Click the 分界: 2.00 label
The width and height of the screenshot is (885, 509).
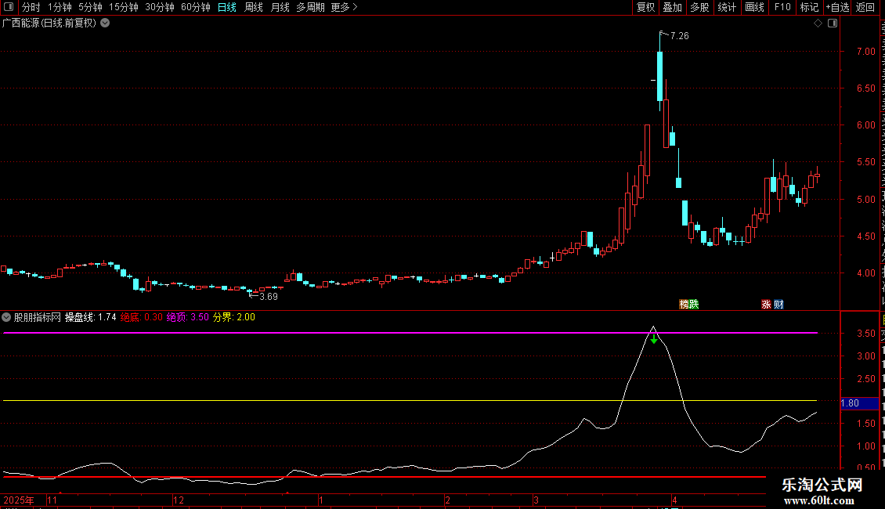(233, 317)
